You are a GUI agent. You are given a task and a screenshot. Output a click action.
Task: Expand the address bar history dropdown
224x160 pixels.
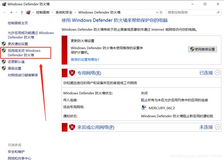pos(157,12)
